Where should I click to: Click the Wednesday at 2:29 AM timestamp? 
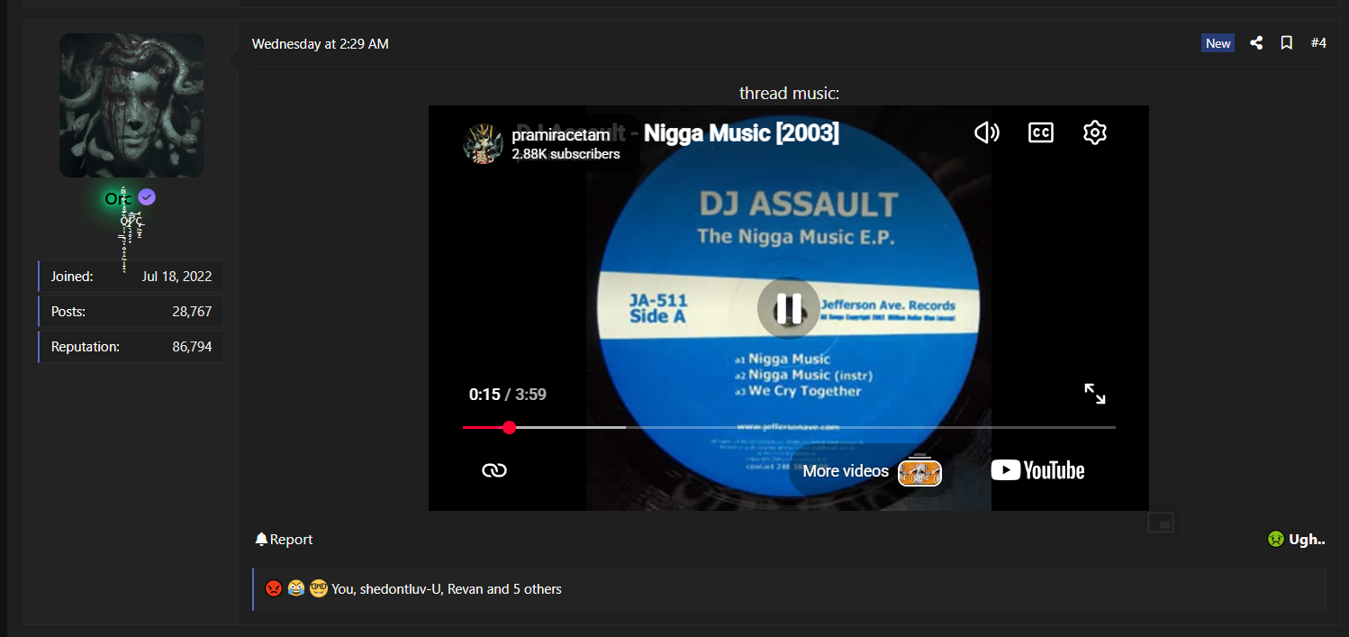click(321, 43)
